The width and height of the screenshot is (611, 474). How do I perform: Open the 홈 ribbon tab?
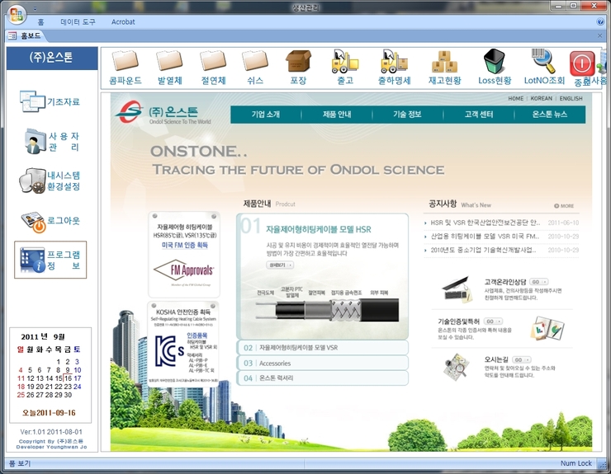tap(41, 21)
